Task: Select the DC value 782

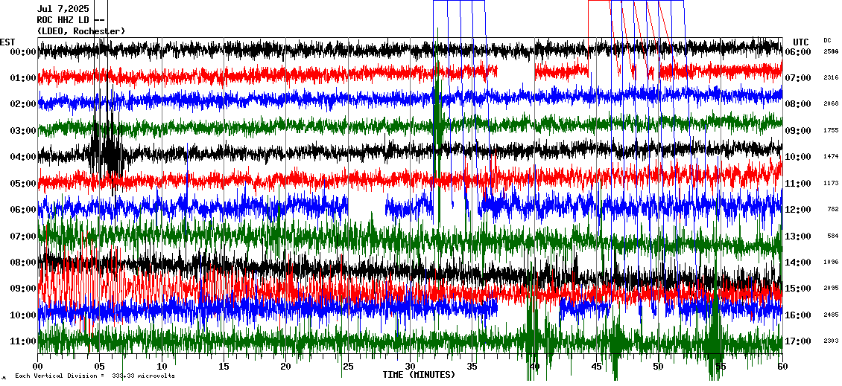Action: [x=833, y=210]
